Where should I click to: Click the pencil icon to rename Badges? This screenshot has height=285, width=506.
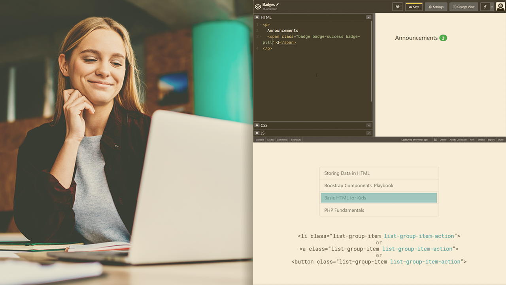coord(278,4)
